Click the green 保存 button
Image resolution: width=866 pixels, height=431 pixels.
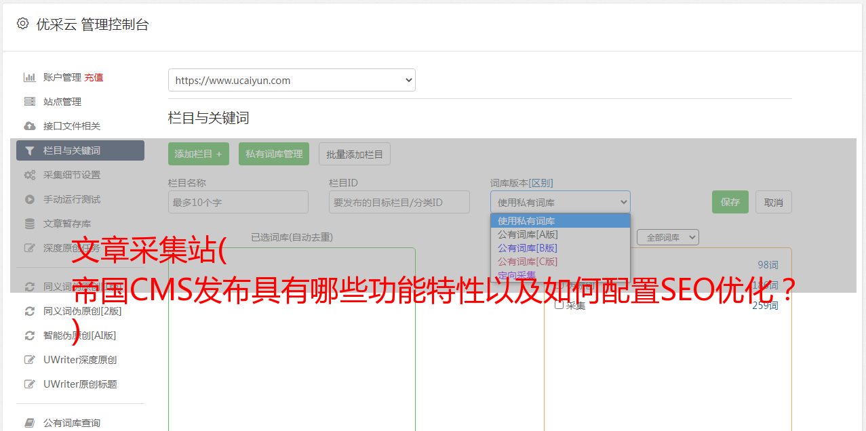[730, 202]
